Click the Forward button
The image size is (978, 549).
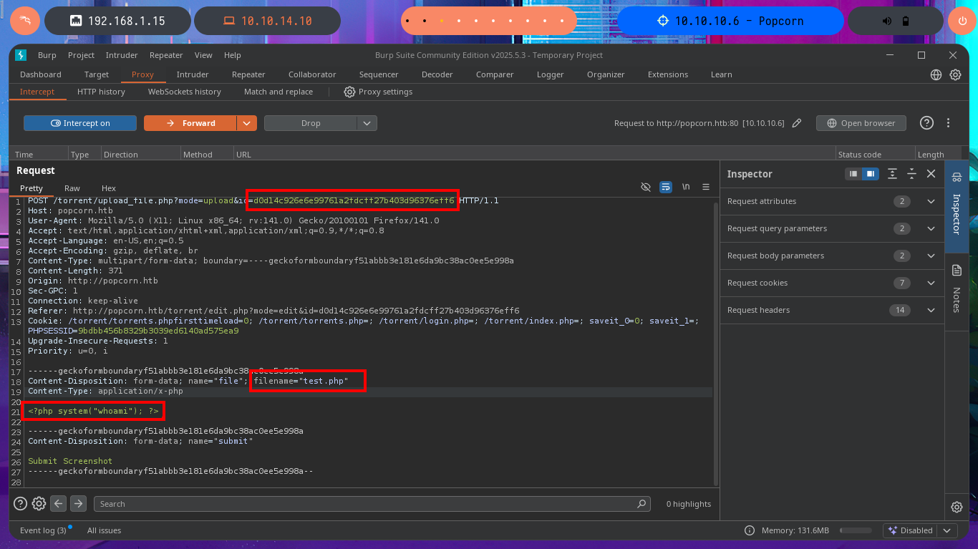point(190,123)
